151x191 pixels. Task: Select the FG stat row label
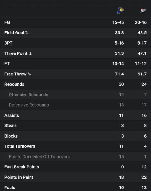7,22
